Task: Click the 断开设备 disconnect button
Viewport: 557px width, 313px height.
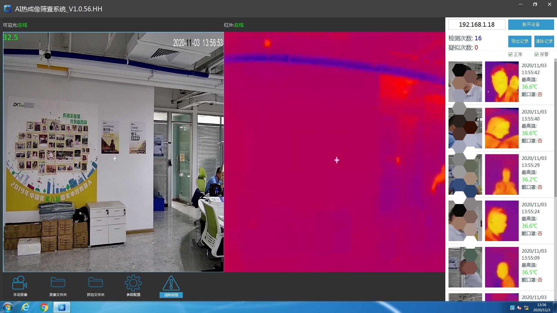Action: [531, 25]
